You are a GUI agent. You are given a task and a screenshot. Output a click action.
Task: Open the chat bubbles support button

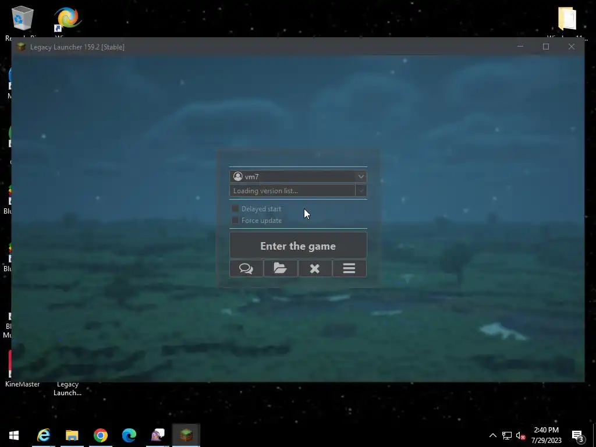[246, 268]
